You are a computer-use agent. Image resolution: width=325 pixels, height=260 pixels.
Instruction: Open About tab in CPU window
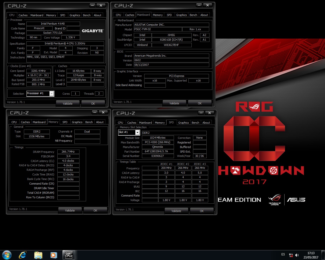[x=97, y=15]
